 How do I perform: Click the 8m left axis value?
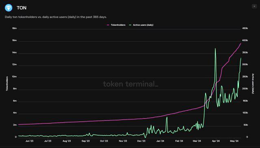coord(15,89)
